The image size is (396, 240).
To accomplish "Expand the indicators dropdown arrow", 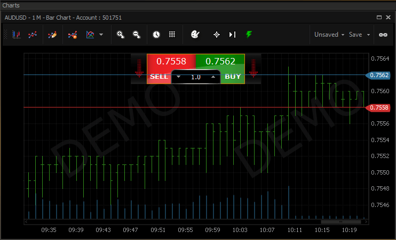I will [101, 35].
